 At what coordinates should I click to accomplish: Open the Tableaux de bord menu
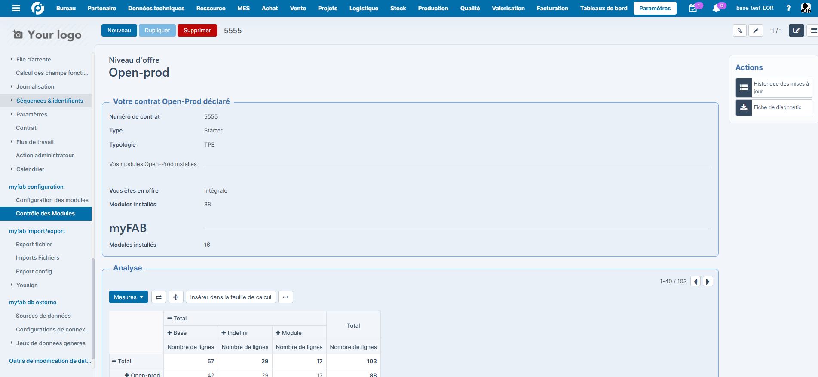pyautogui.click(x=604, y=8)
